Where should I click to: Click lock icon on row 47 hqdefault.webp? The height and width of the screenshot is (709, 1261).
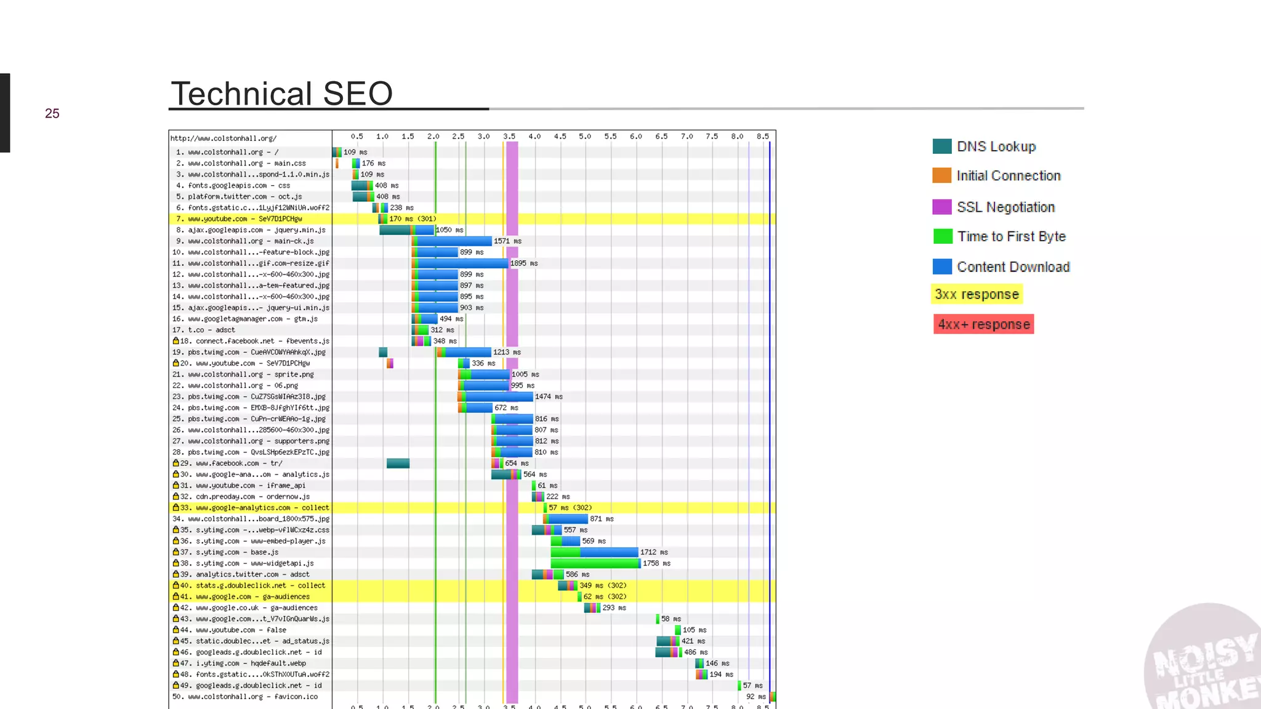(x=175, y=662)
